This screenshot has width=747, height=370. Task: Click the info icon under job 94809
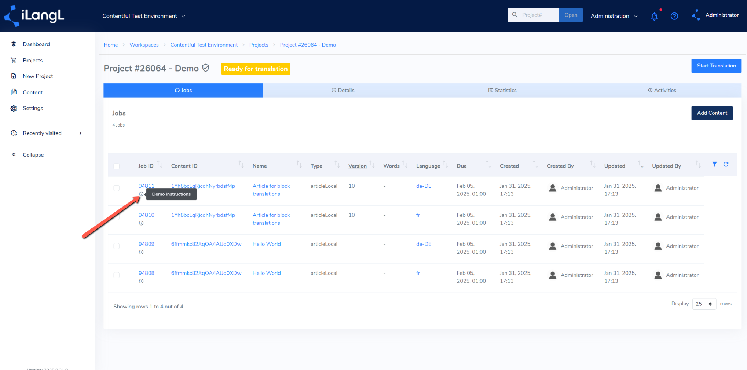141,252
